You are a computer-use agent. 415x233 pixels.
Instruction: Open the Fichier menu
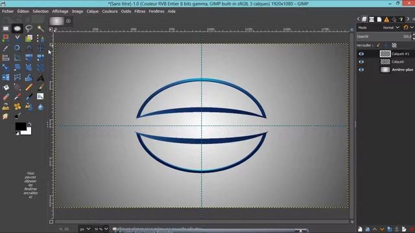(x=8, y=12)
